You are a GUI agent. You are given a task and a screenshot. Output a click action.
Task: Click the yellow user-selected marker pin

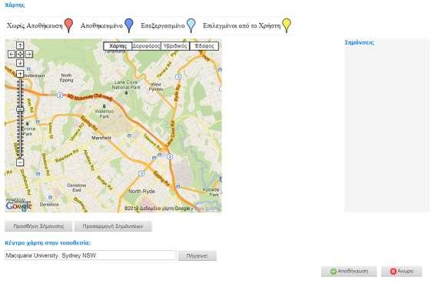tap(287, 25)
